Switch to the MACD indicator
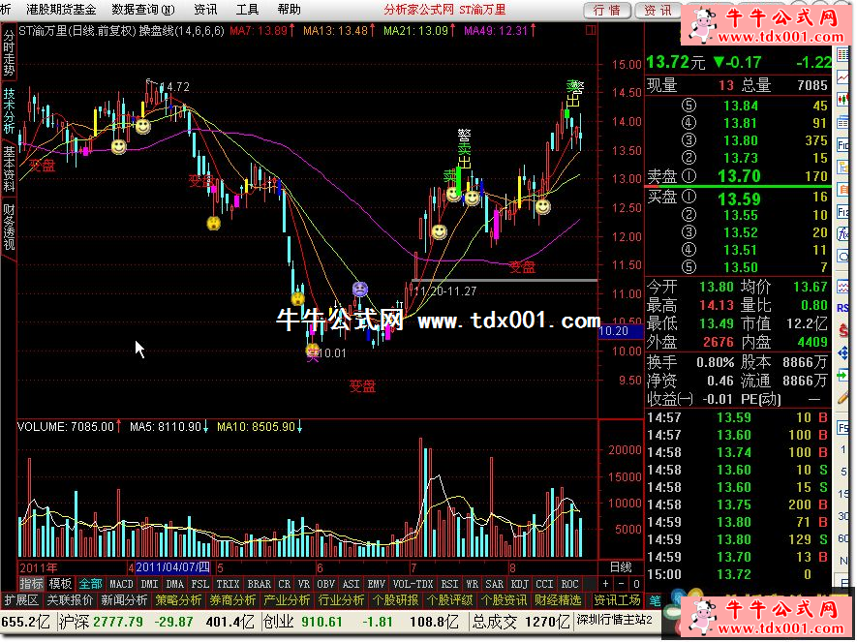The image size is (857, 642). point(121,584)
